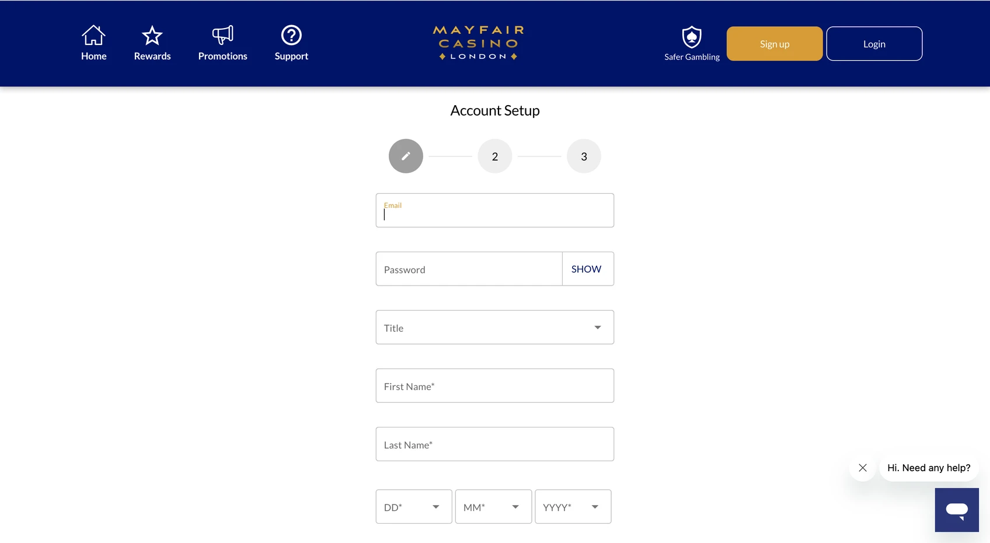Open the chat bubble widget

click(957, 510)
